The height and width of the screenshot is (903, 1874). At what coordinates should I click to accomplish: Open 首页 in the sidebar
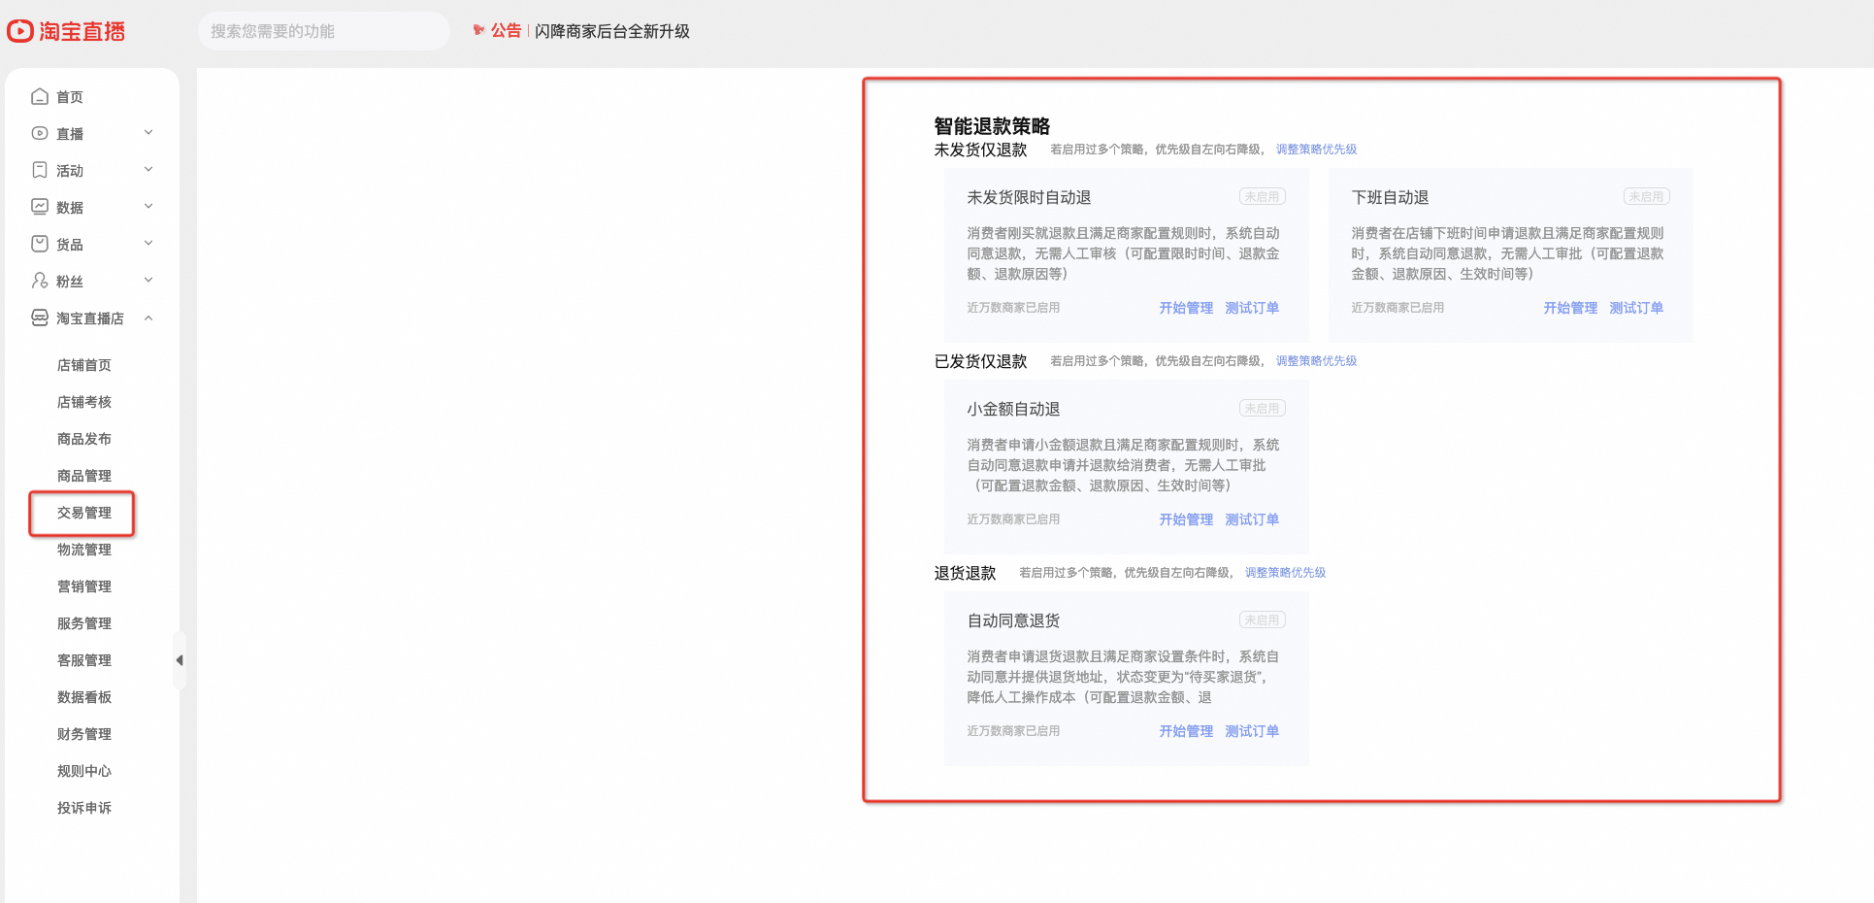(70, 97)
